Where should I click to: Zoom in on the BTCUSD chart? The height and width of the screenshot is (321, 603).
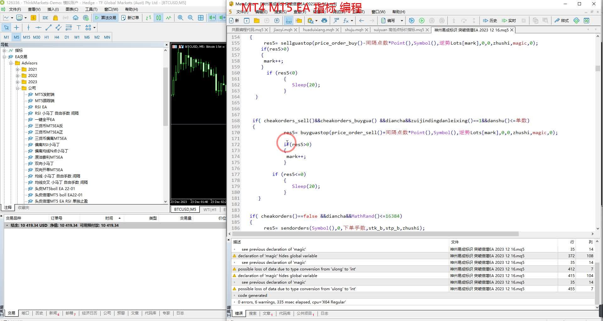tap(180, 18)
